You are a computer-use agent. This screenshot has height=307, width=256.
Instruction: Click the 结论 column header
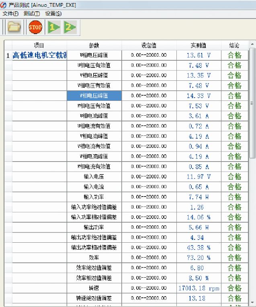(234, 45)
